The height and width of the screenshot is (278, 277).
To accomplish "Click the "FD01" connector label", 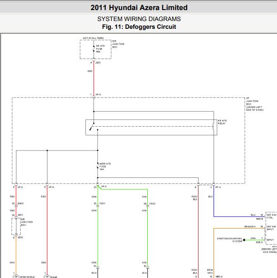I will [102, 203].
